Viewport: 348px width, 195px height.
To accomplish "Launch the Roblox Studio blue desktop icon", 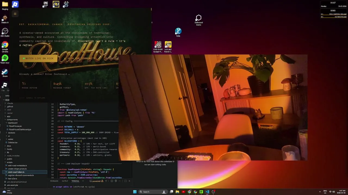I will pos(15,4).
